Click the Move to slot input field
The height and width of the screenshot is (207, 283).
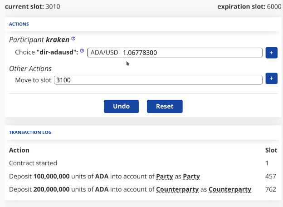(x=158, y=80)
